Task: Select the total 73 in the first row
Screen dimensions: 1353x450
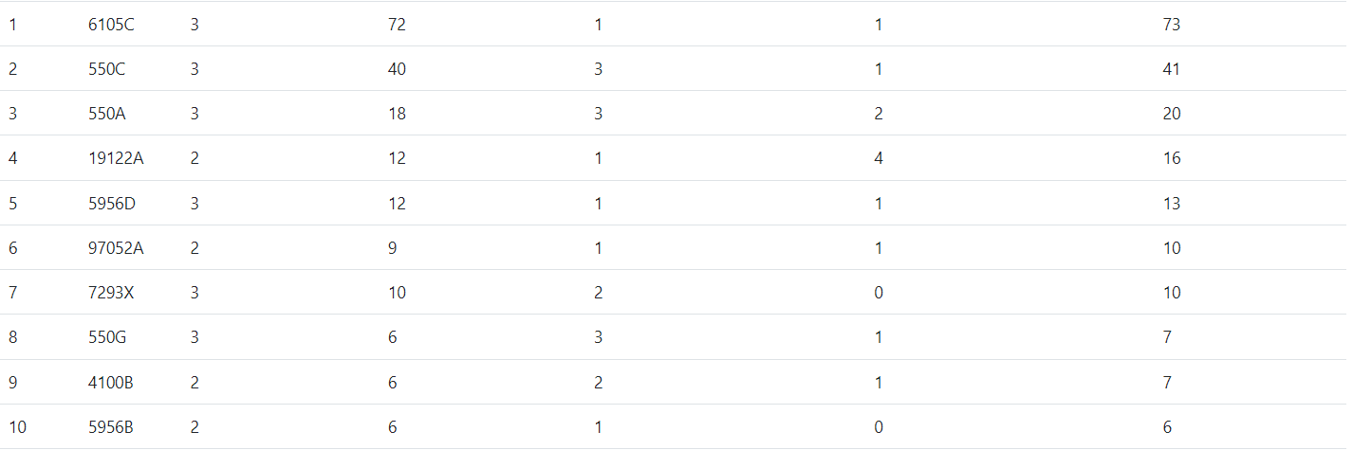Action: click(1171, 25)
